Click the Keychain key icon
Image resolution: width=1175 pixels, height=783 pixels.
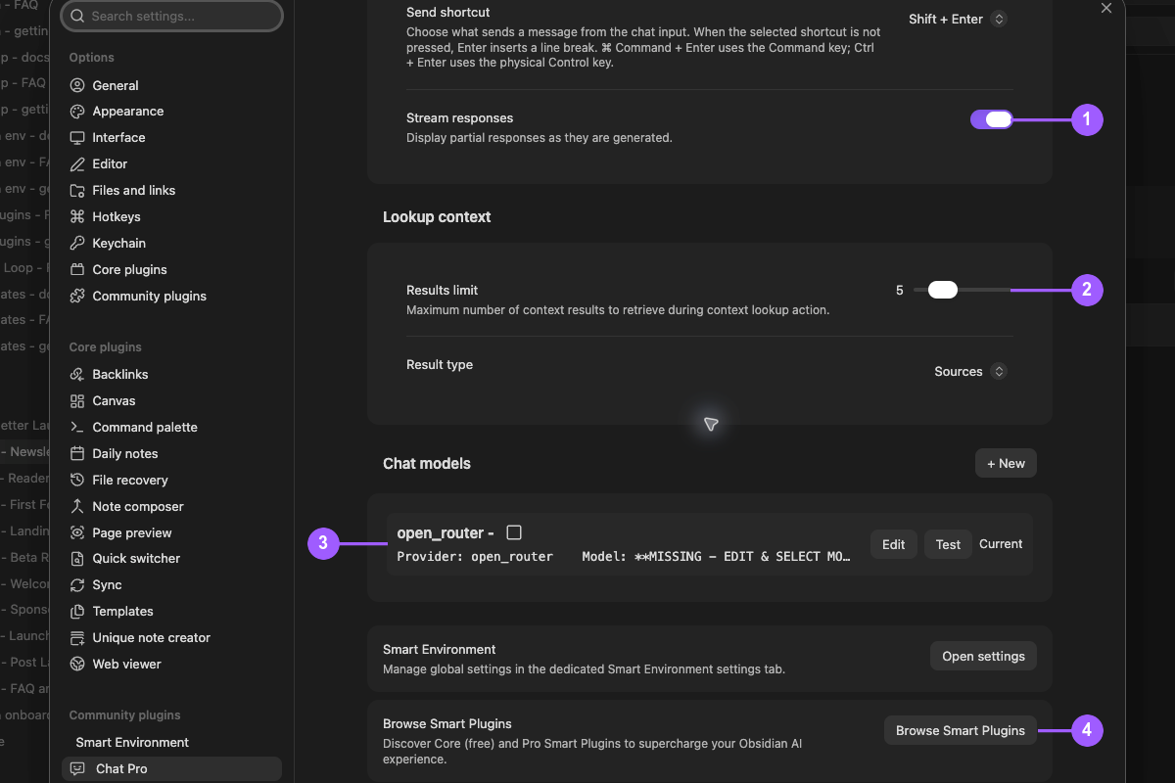77,243
